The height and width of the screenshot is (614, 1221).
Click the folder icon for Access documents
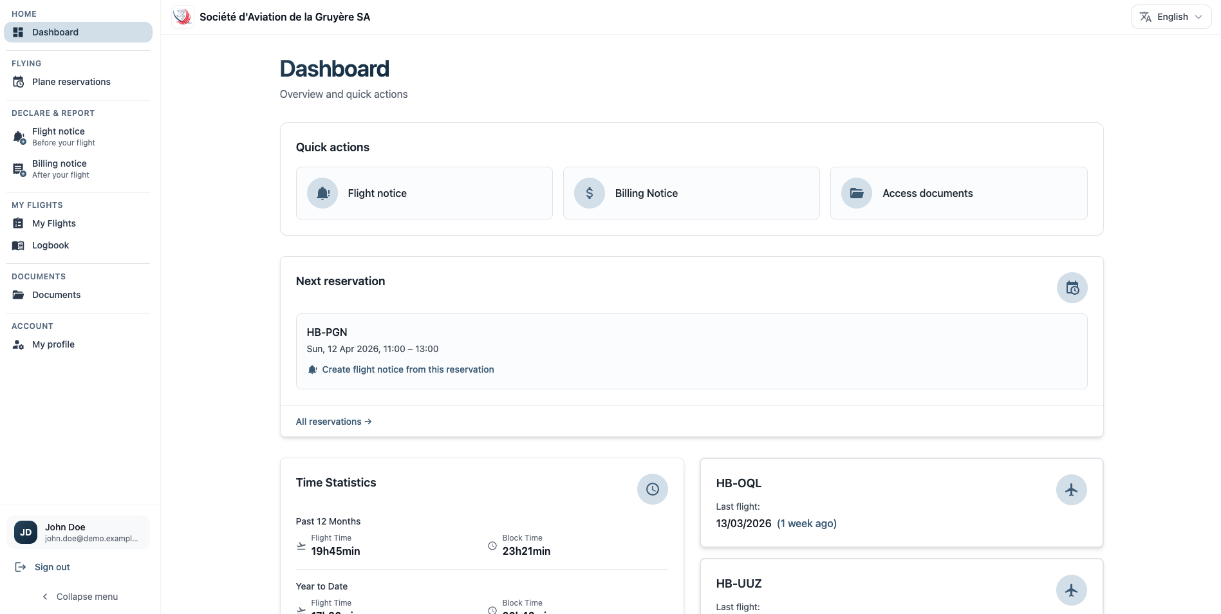[x=857, y=193]
